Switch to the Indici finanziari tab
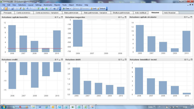Image resolution: width=194 pixels, height=109 pixels. (x=170, y=13)
